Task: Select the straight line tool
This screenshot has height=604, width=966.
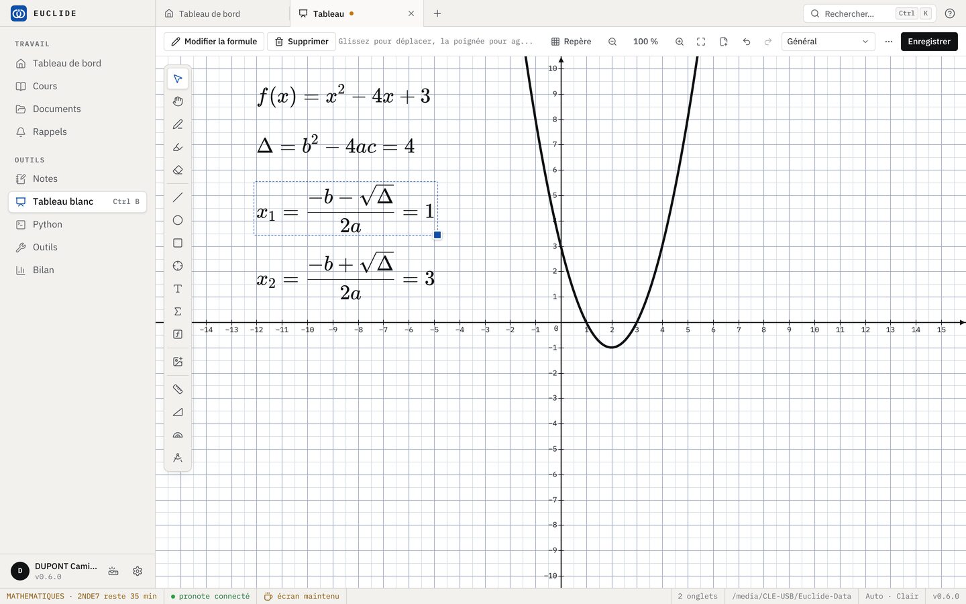Action: 178,197
